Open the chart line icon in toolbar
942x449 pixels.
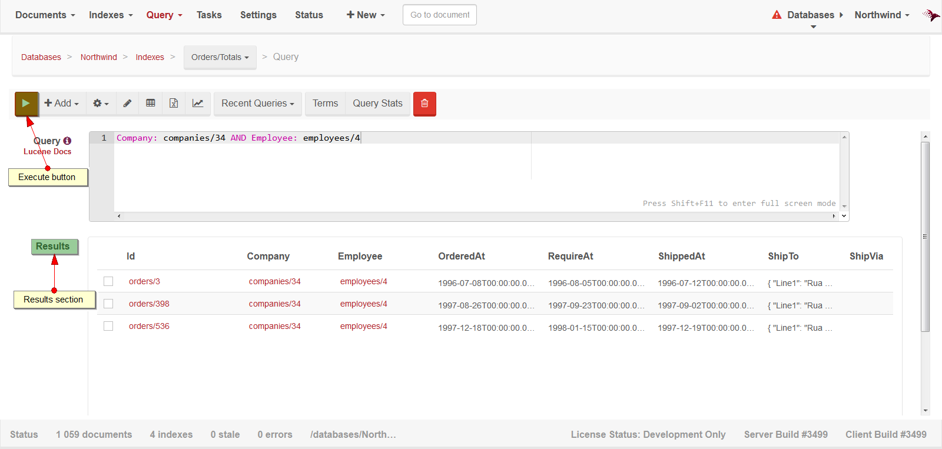coord(198,104)
